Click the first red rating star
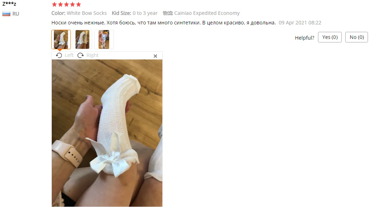This screenshot has width=374, height=207. pos(54,5)
